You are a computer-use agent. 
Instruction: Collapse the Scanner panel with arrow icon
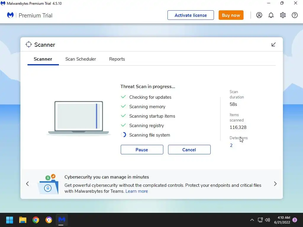point(273,45)
